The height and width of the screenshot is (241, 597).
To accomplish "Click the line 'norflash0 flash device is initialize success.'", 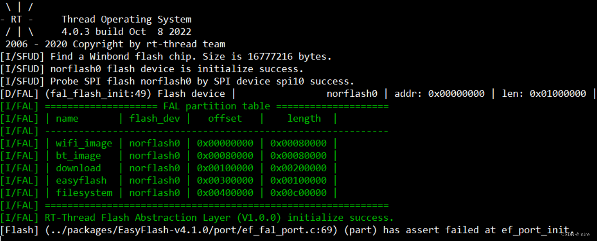I will point(177,69).
